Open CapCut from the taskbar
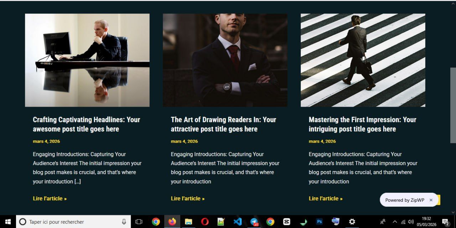This screenshot has width=456, height=228. [x=286, y=222]
